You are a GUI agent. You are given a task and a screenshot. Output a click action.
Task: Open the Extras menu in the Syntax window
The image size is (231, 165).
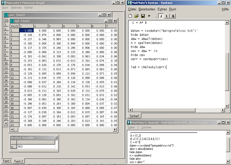coord(162,9)
